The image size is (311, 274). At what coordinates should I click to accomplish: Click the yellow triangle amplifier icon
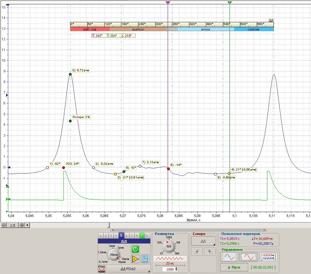(x=135, y=259)
